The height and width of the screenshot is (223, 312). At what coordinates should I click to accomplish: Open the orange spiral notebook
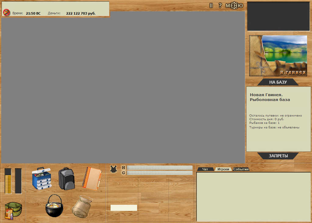click(x=92, y=179)
